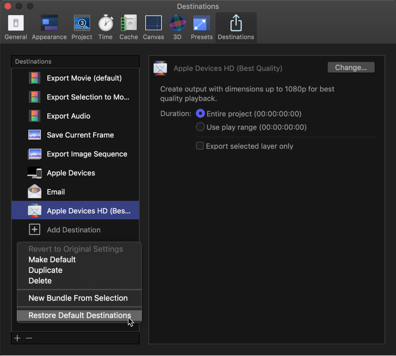
Task: Open the 3D preferences pane
Action: 177,27
